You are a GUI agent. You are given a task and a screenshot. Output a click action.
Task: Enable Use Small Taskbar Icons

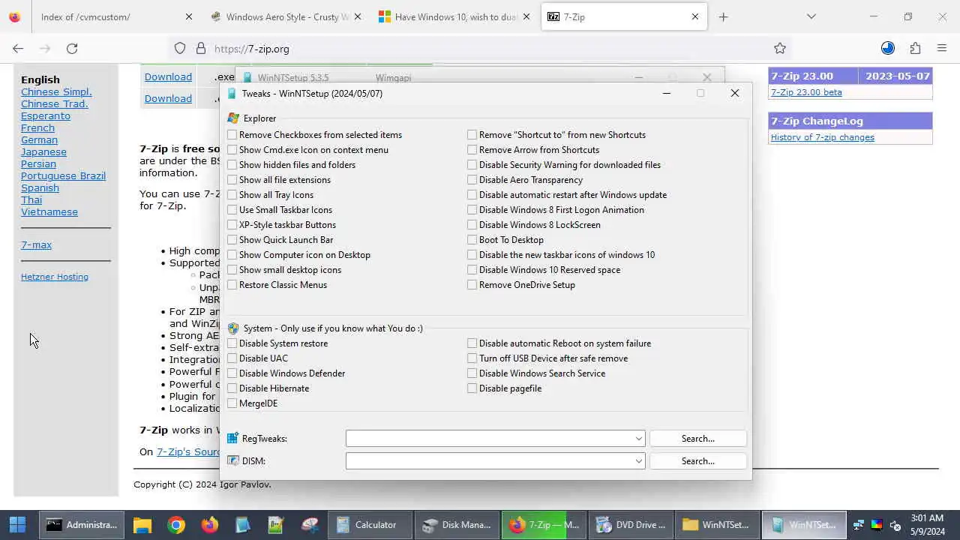tap(232, 210)
